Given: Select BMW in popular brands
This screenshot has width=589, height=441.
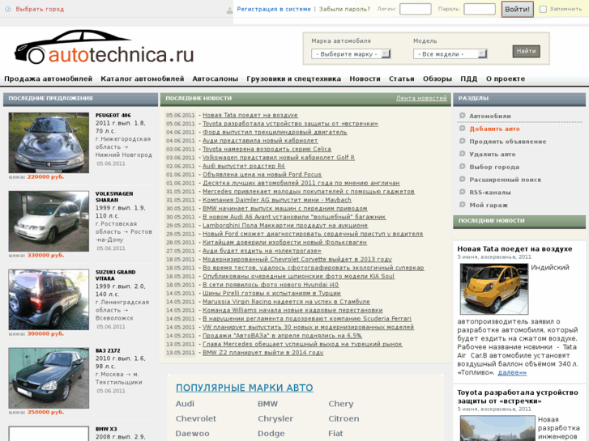Looking at the screenshot, I should (268, 404).
